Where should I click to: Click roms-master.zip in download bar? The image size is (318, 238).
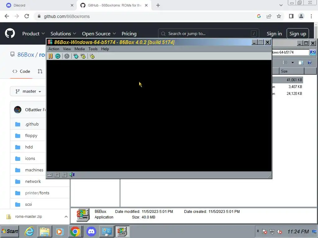pos(28,217)
